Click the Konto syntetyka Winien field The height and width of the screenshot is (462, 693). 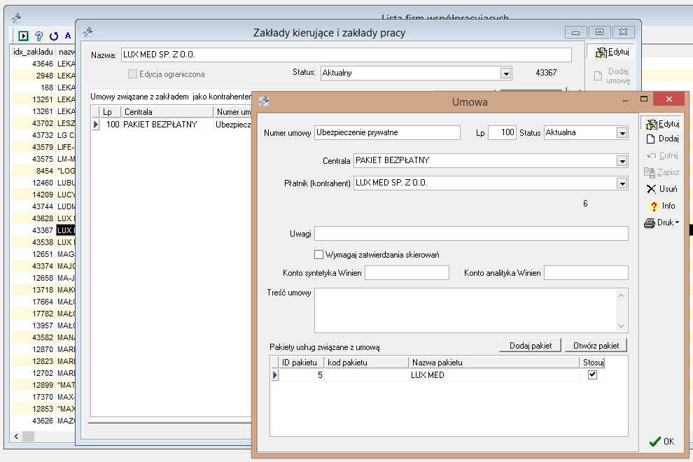(407, 273)
